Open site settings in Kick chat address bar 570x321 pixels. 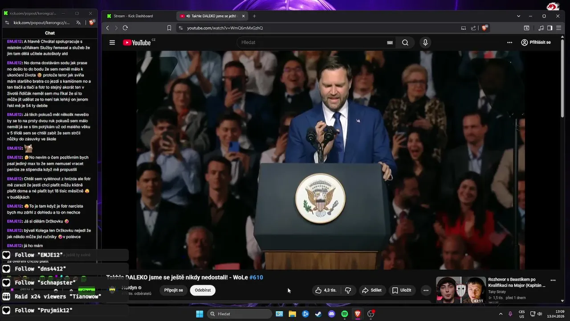pos(7,22)
